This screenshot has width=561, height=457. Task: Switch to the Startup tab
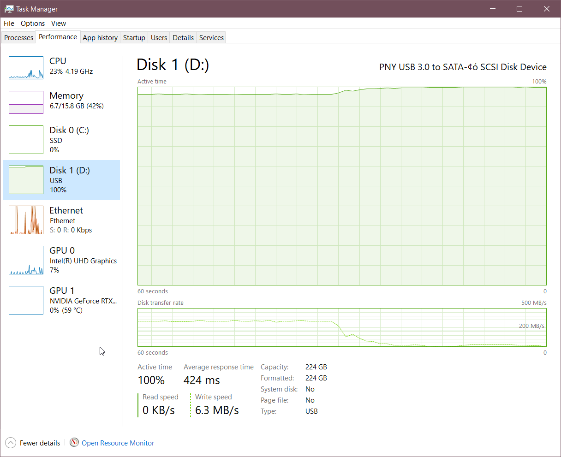point(134,38)
